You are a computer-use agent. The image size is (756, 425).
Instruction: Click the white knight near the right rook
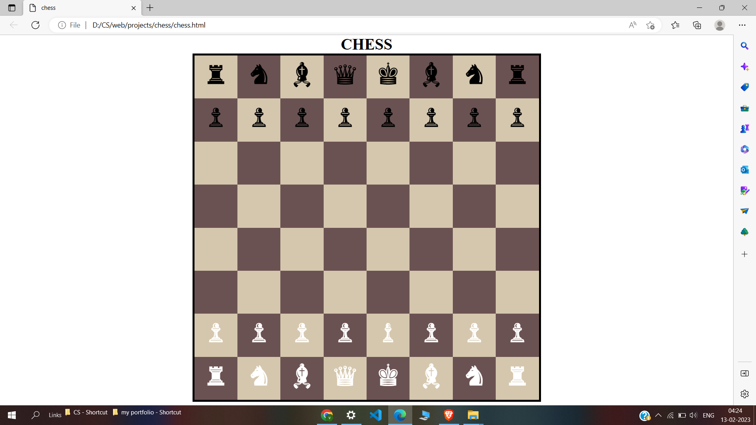pyautogui.click(x=474, y=377)
